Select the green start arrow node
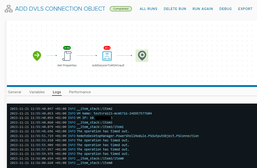The width and height of the screenshot is (257, 168). (x=37, y=56)
